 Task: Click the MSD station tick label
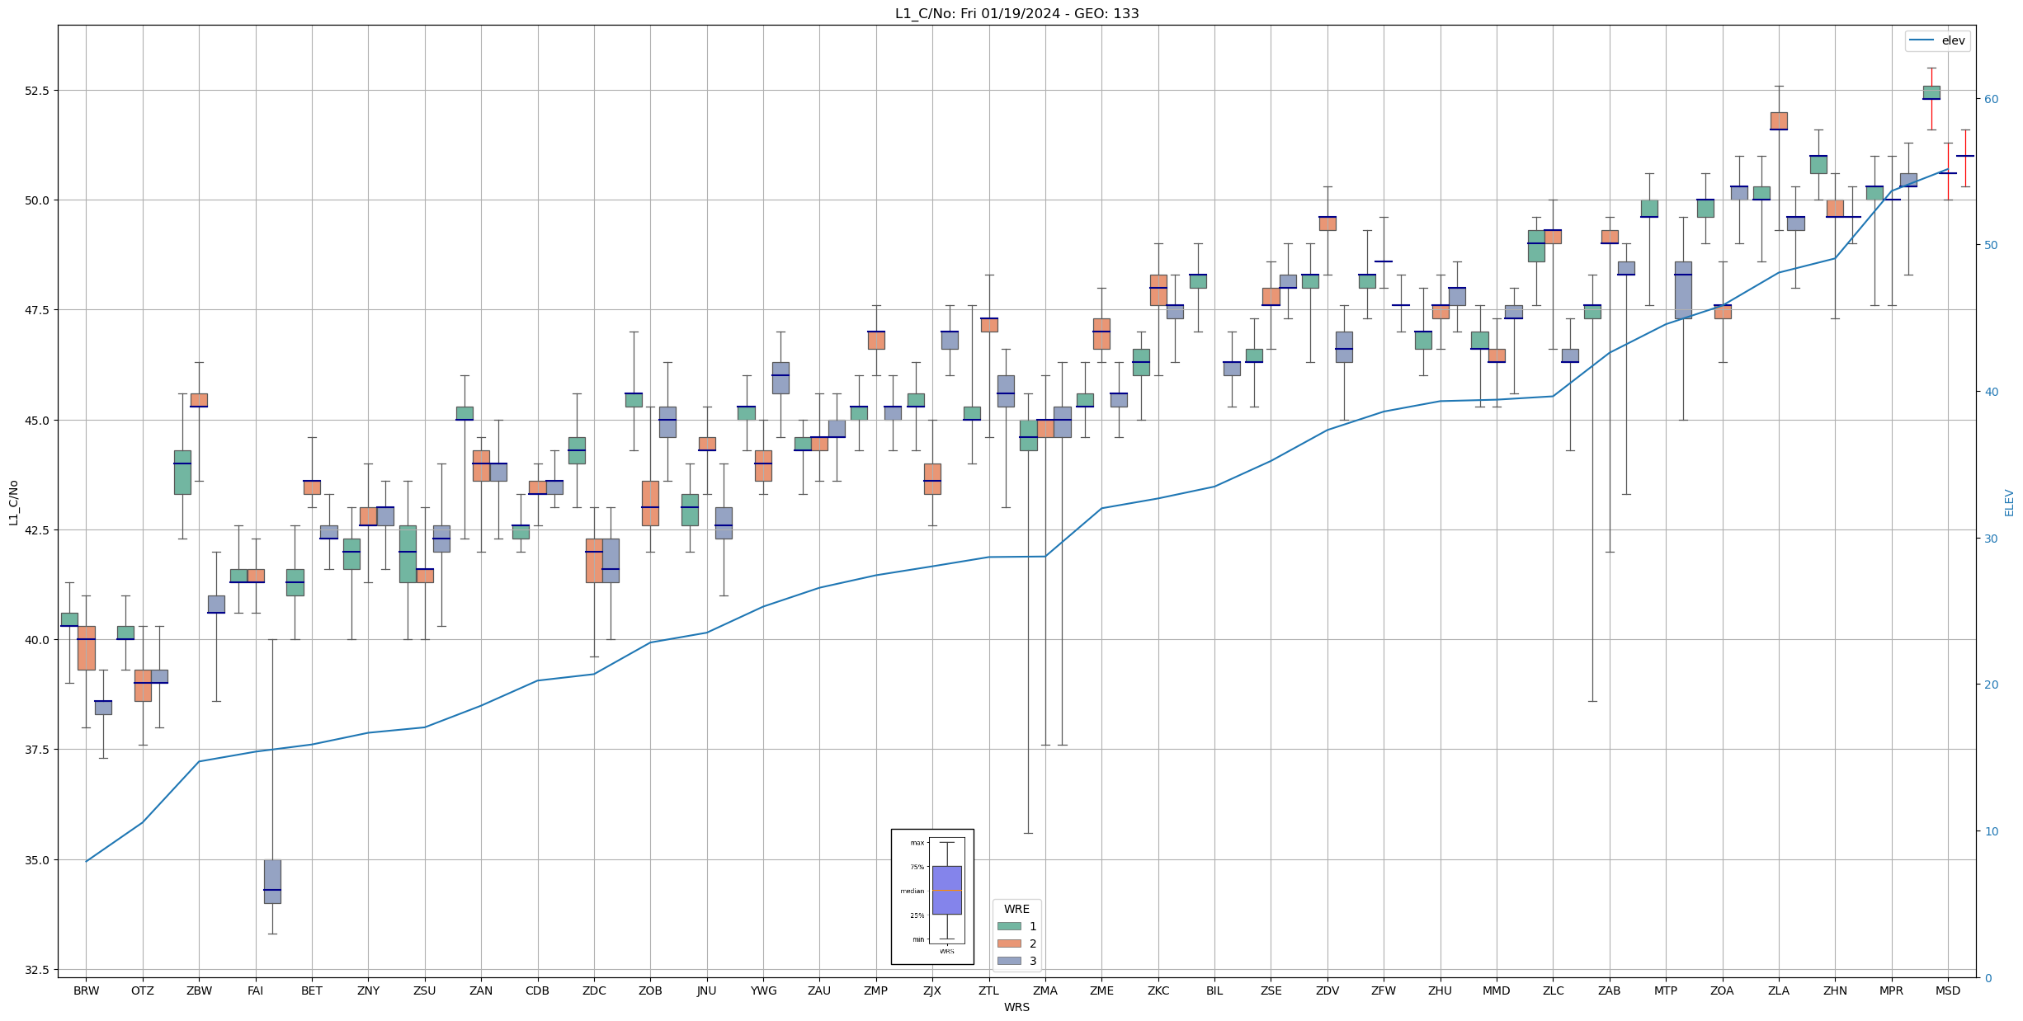(1947, 990)
